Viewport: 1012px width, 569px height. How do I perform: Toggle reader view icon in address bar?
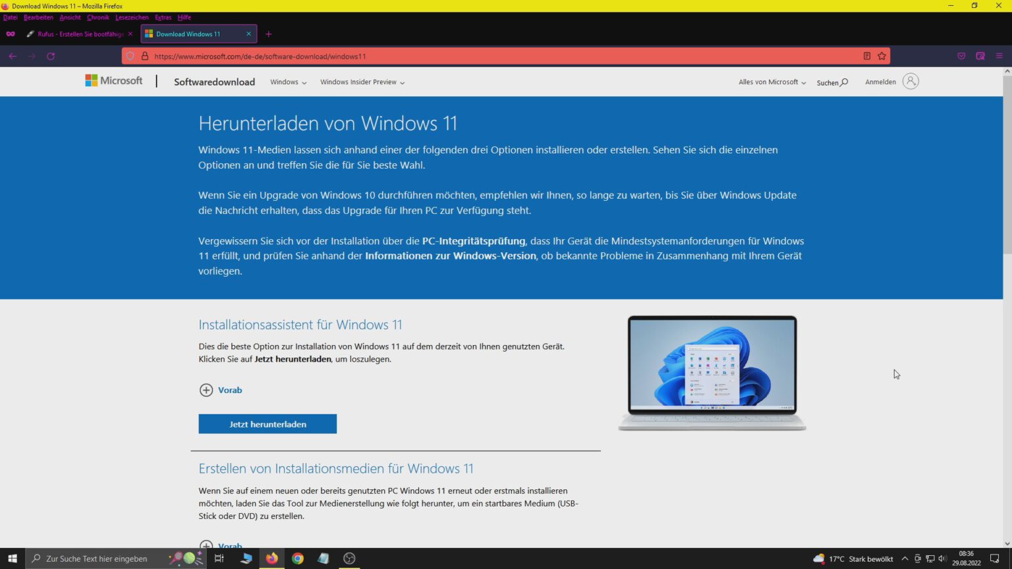coord(867,56)
